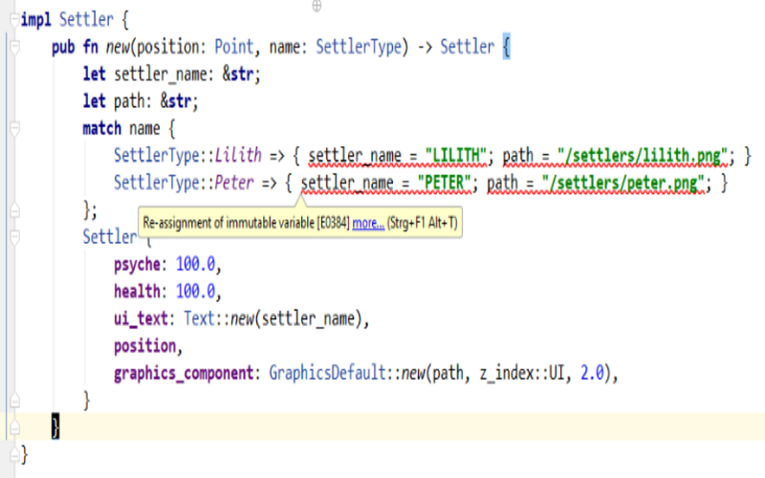Click 'SettlerType::Lilith' match arm
The image size is (765, 478).
[x=187, y=156]
